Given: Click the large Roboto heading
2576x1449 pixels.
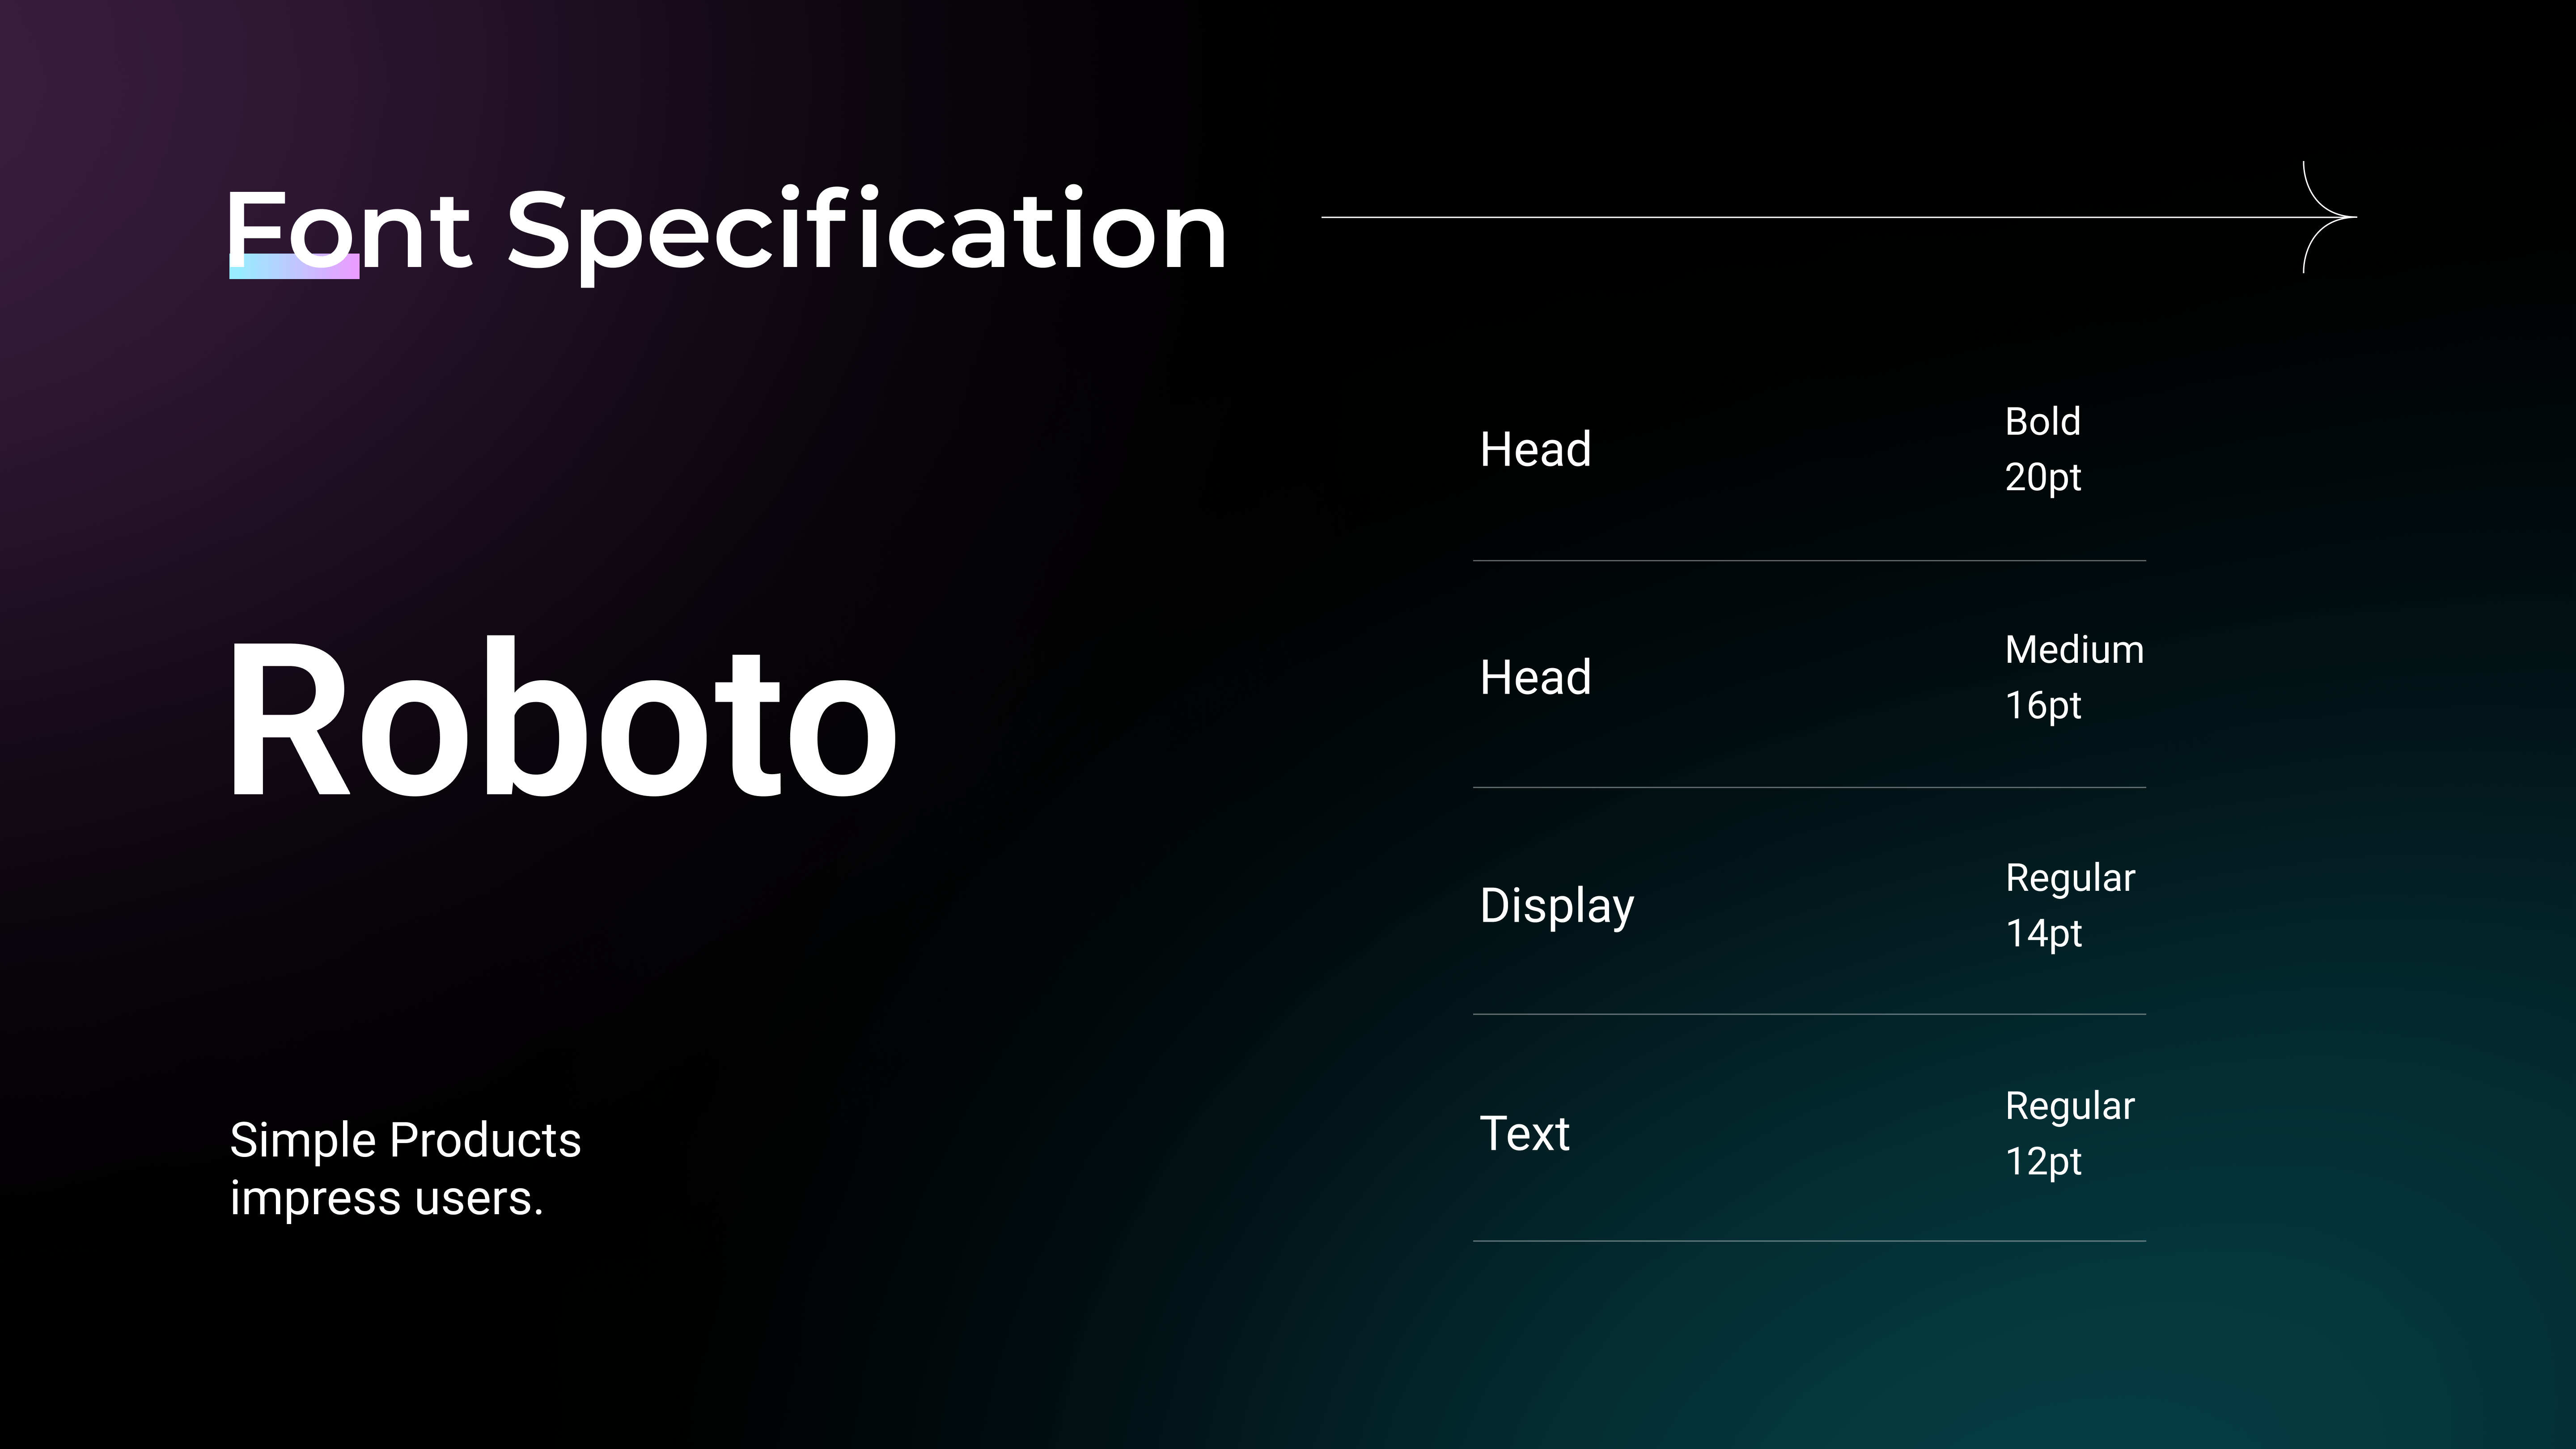Looking at the screenshot, I should [562, 719].
